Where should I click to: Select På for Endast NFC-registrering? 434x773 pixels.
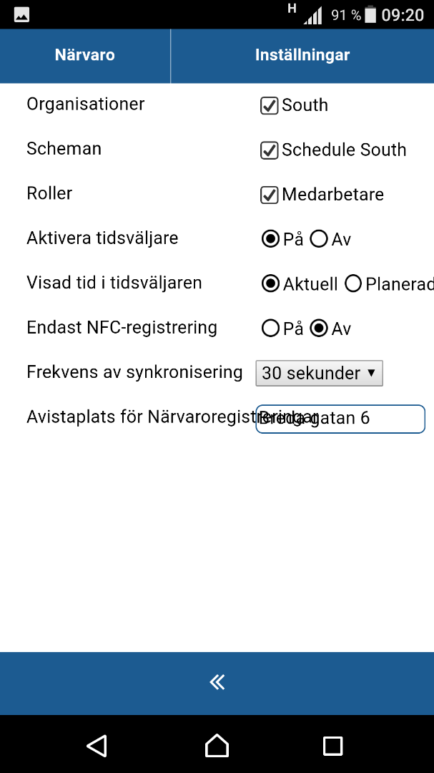pyautogui.click(x=270, y=329)
